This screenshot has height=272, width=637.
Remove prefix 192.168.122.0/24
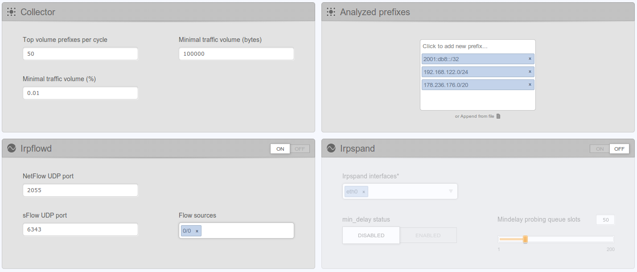tap(530, 72)
